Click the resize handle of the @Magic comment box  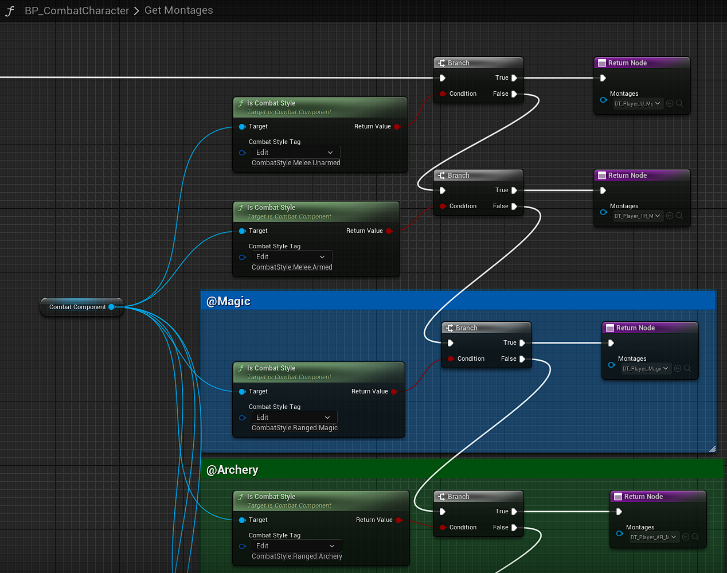(712, 449)
